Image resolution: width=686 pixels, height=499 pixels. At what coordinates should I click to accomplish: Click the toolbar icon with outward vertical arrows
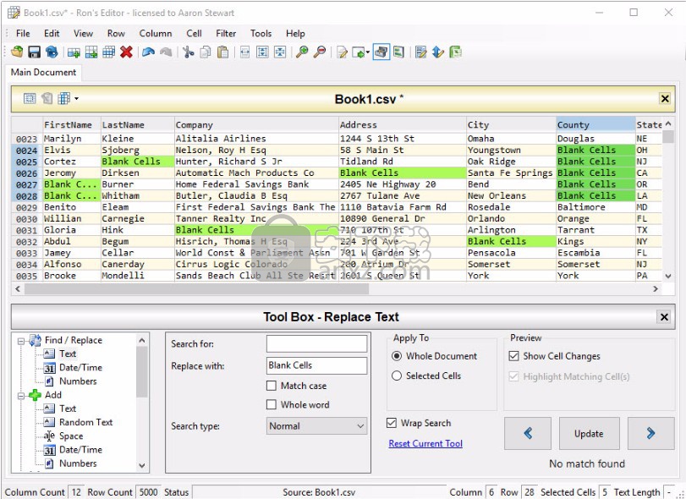tap(262, 52)
